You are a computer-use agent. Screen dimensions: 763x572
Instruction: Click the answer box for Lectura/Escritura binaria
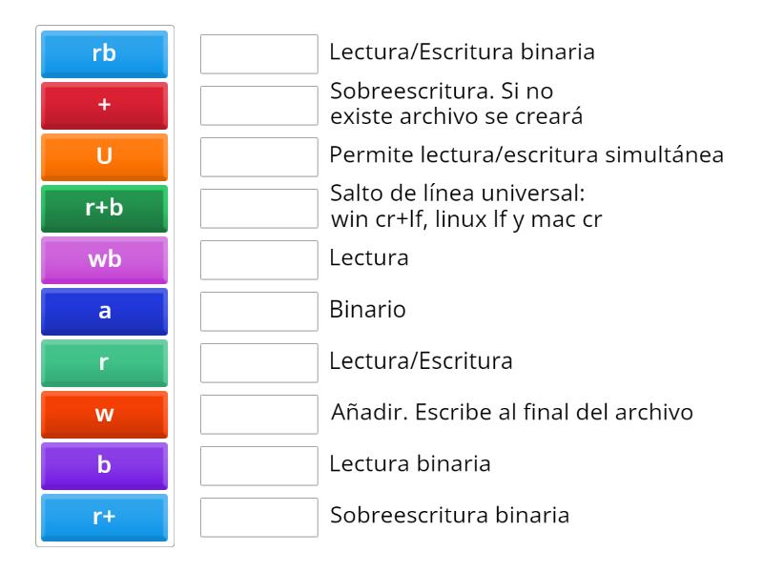pyautogui.click(x=259, y=54)
